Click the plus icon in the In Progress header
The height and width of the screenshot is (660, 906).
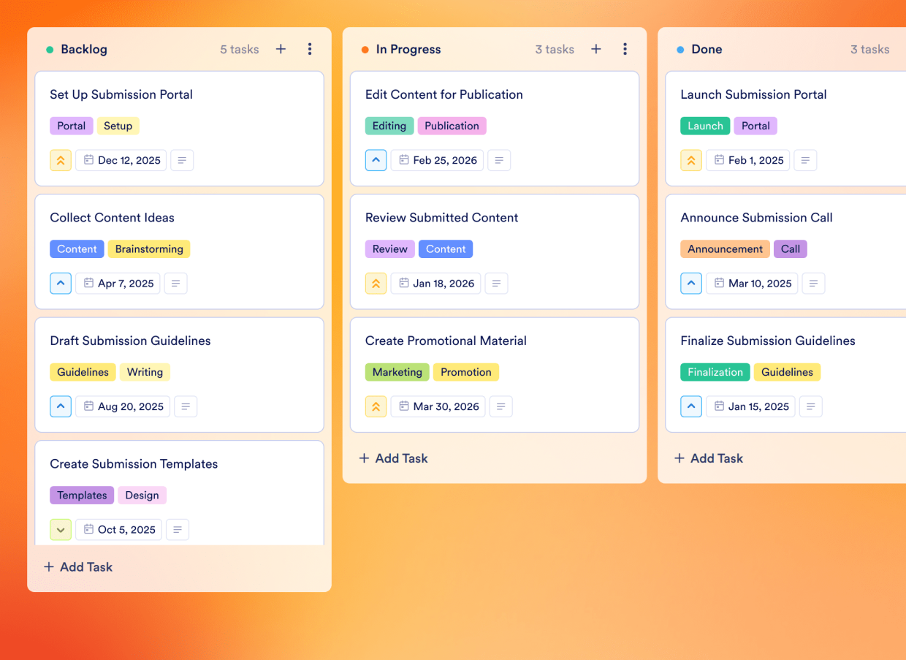pyautogui.click(x=596, y=49)
